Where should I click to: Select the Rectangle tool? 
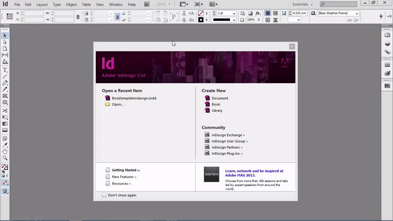click(5, 103)
